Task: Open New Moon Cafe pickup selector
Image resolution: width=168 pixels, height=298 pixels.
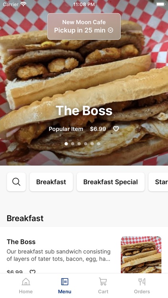Action: pyautogui.click(x=84, y=26)
